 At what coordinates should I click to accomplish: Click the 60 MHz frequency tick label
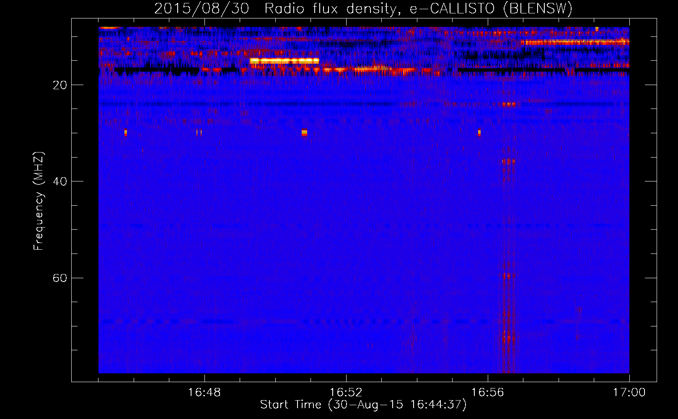[60, 278]
